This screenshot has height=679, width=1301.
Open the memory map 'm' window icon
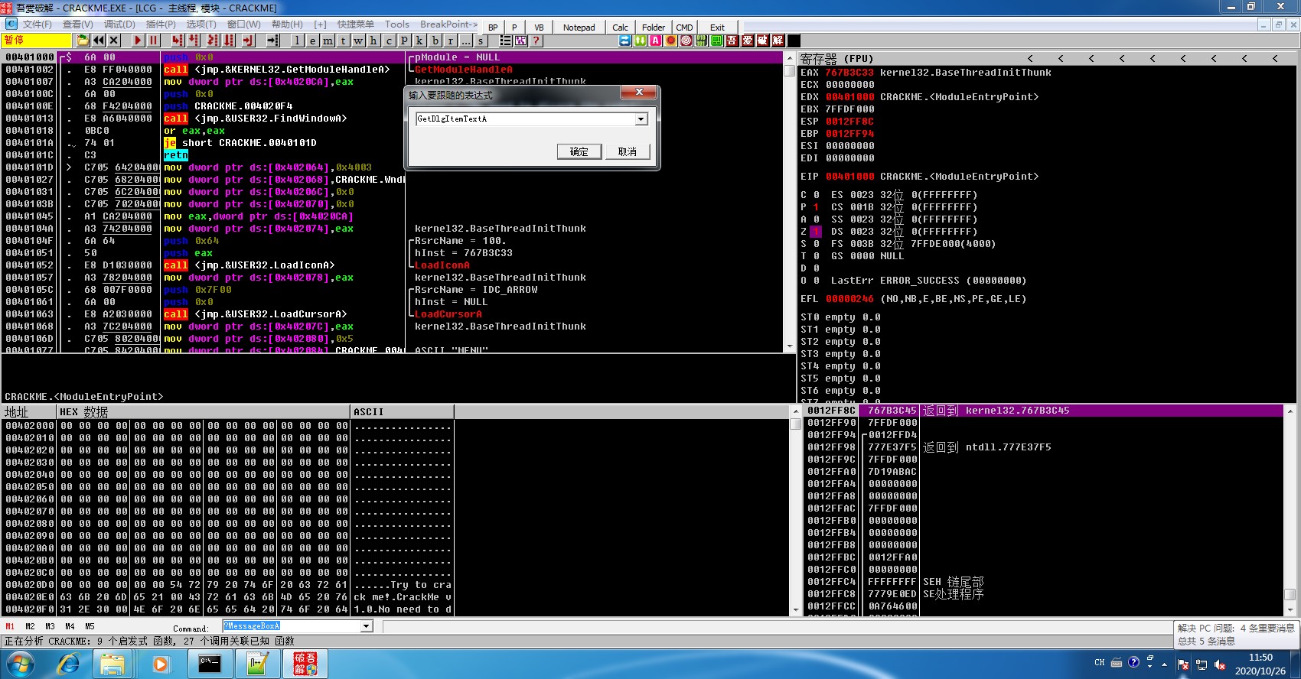328,41
